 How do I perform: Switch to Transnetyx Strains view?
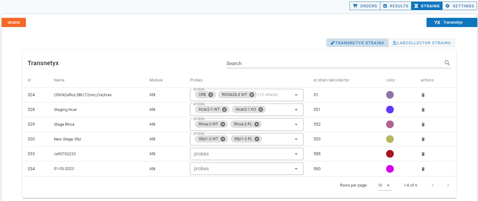coord(357,43)
